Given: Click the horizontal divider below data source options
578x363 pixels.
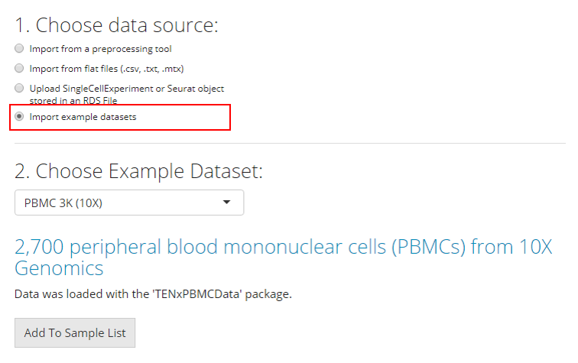Looking at the screenshot, I should [x=291, y=143].
